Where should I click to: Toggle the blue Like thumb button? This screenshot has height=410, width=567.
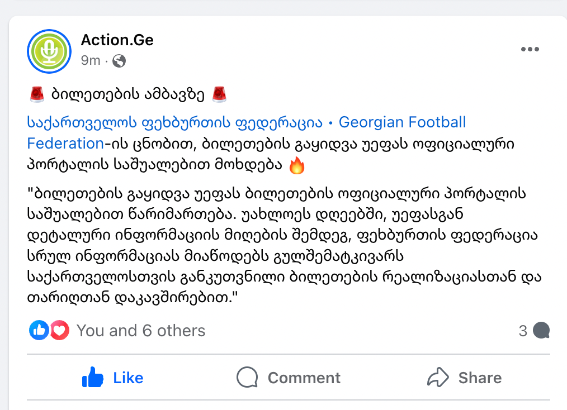93,378
